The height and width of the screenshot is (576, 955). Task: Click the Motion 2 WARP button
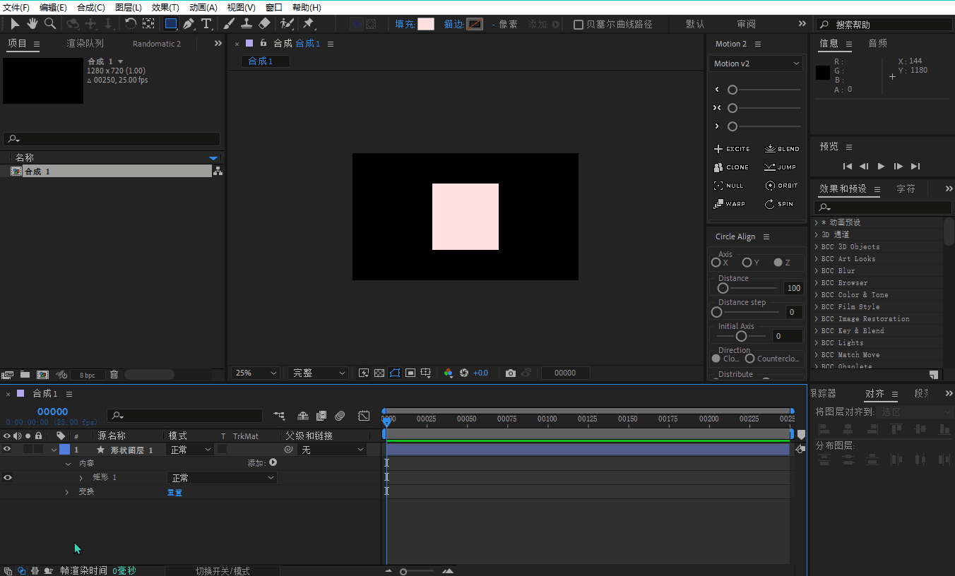pyautogui.click(x=730, y=204)
